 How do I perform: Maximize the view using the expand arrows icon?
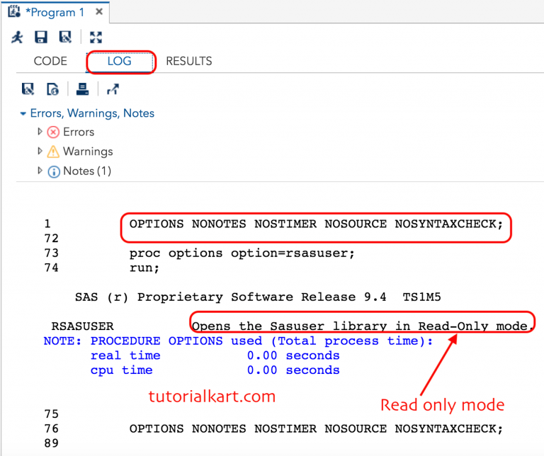pyautogui.click(x=96, y=38)
